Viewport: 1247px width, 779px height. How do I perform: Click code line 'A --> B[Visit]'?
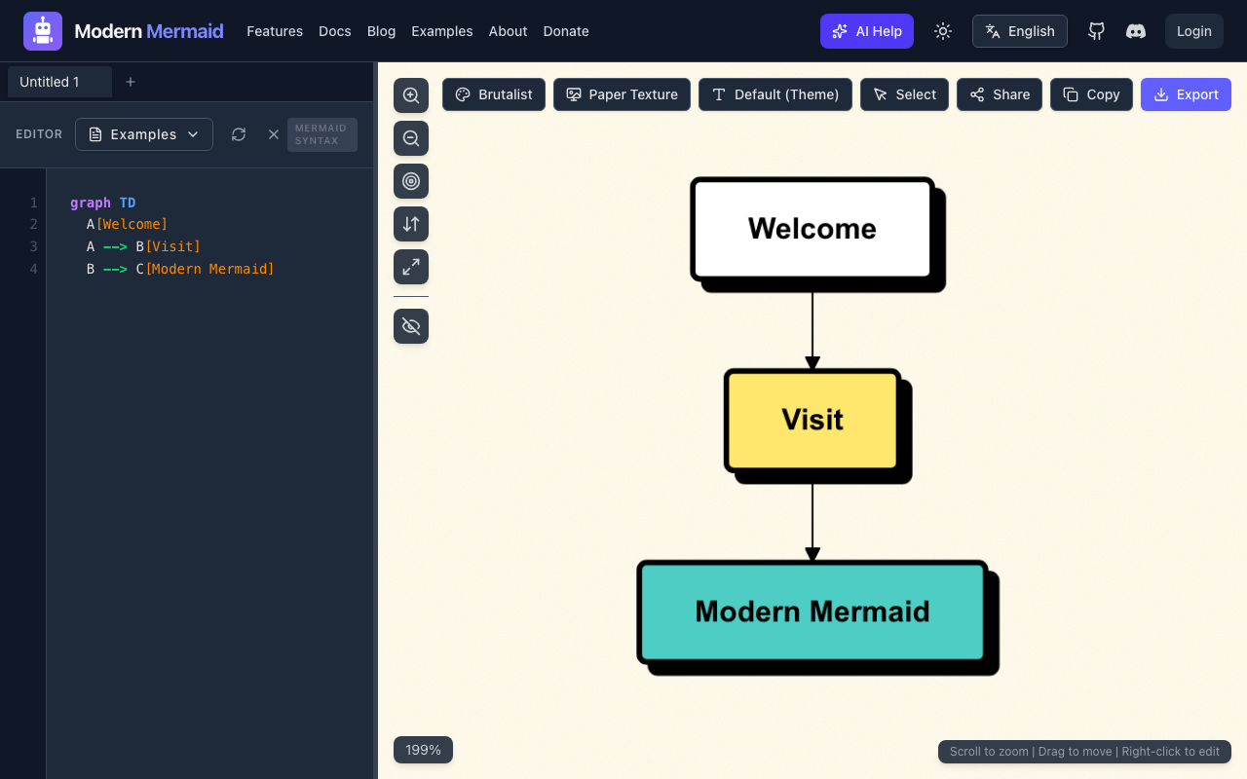tap(143, 246)
